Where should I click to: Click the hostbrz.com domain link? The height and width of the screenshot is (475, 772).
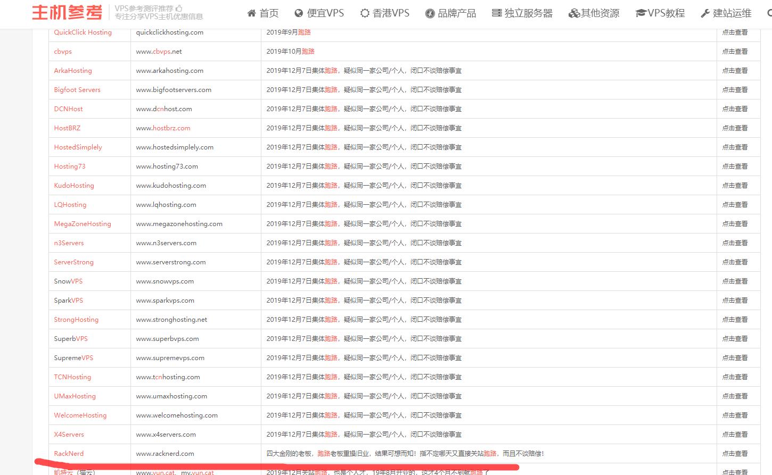point(171,128)
